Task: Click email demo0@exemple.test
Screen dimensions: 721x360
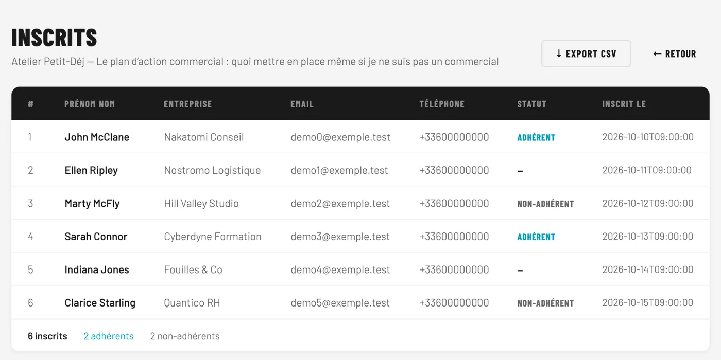Action: point(340,137)
